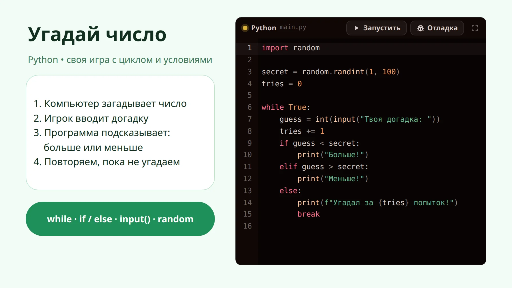512x288 pixels.
Task: Place cursor on 'import random' line
Action: [x=291, y=48]
